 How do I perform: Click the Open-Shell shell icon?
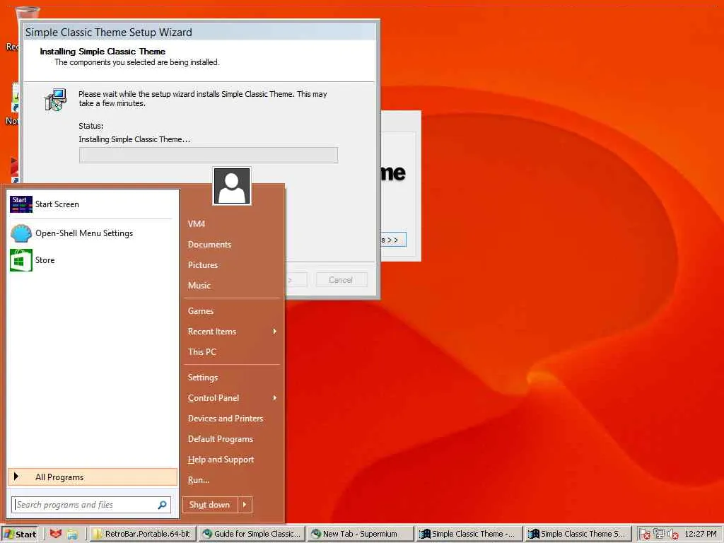coord(21,233)
